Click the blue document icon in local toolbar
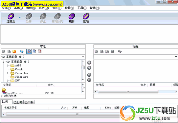 (34, 51)
